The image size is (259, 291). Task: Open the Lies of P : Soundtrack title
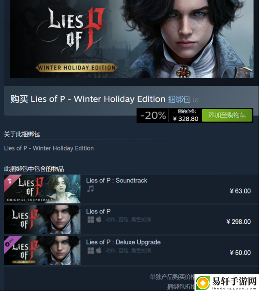point(117,181)
